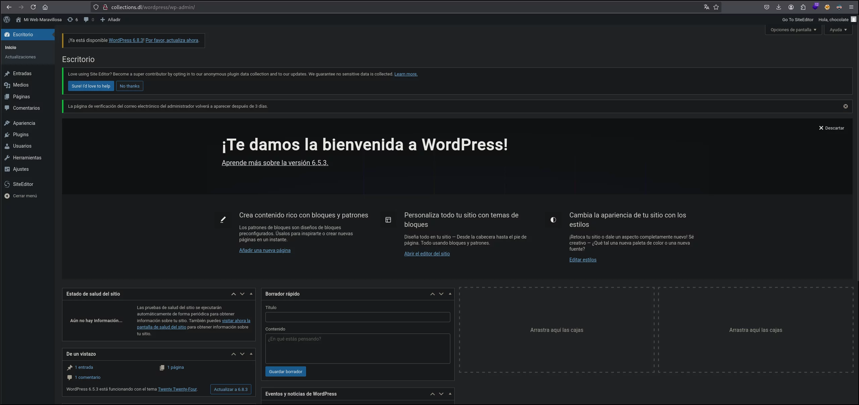Screen dimensions: 859x405
Task: Click the WordPress logo in admin bar
Action: (x=7, y=19)
